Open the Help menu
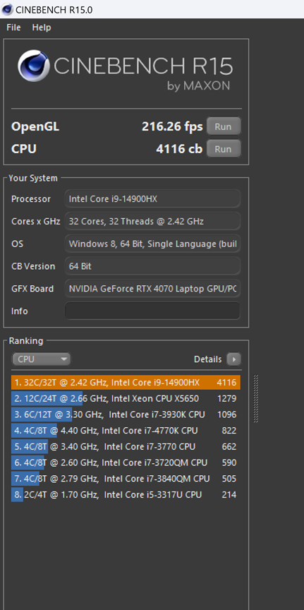Screen dimensions: 304x610 (42, 28)
